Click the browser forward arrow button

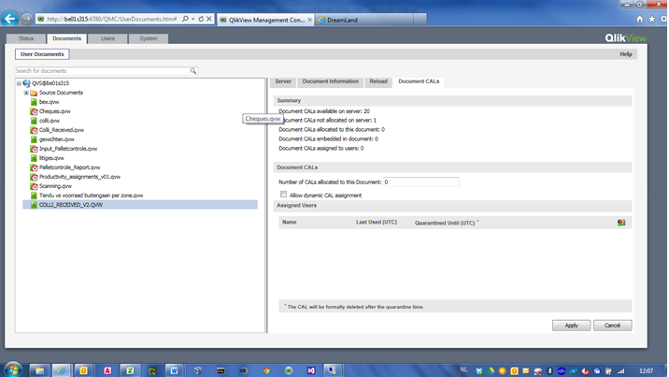[x=26, y=19]
